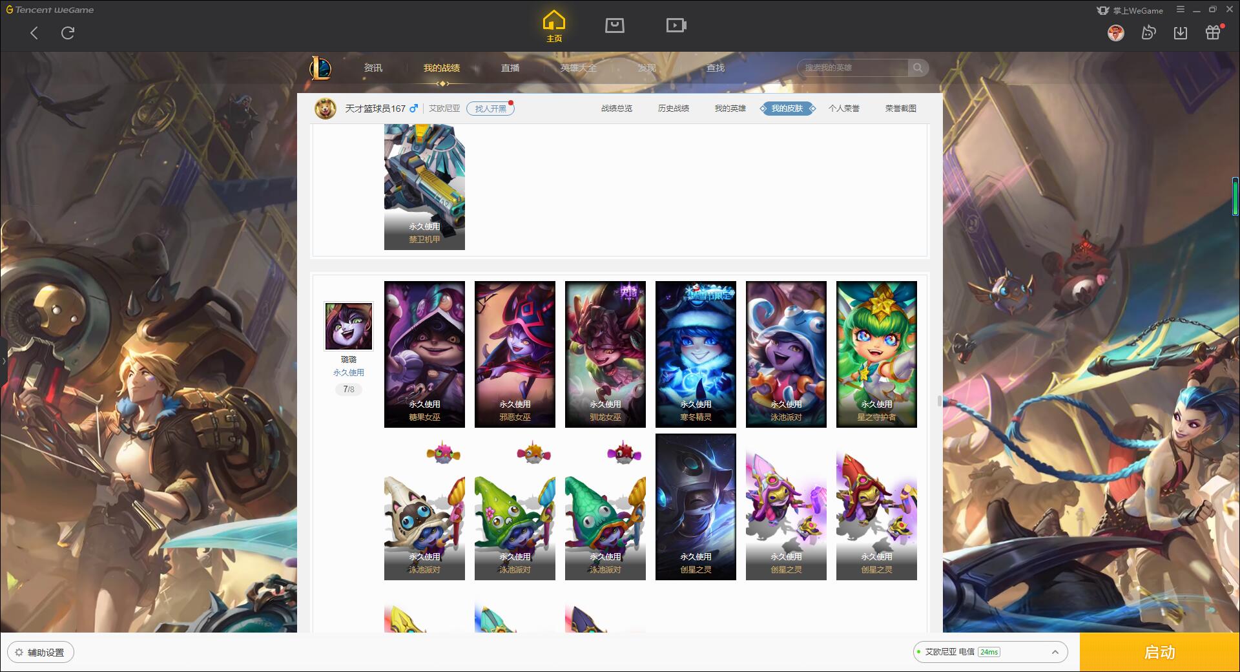Switch to 战绩总览 sub-tab
This screenshot has width=1240, height=672.
coord(617,109)
